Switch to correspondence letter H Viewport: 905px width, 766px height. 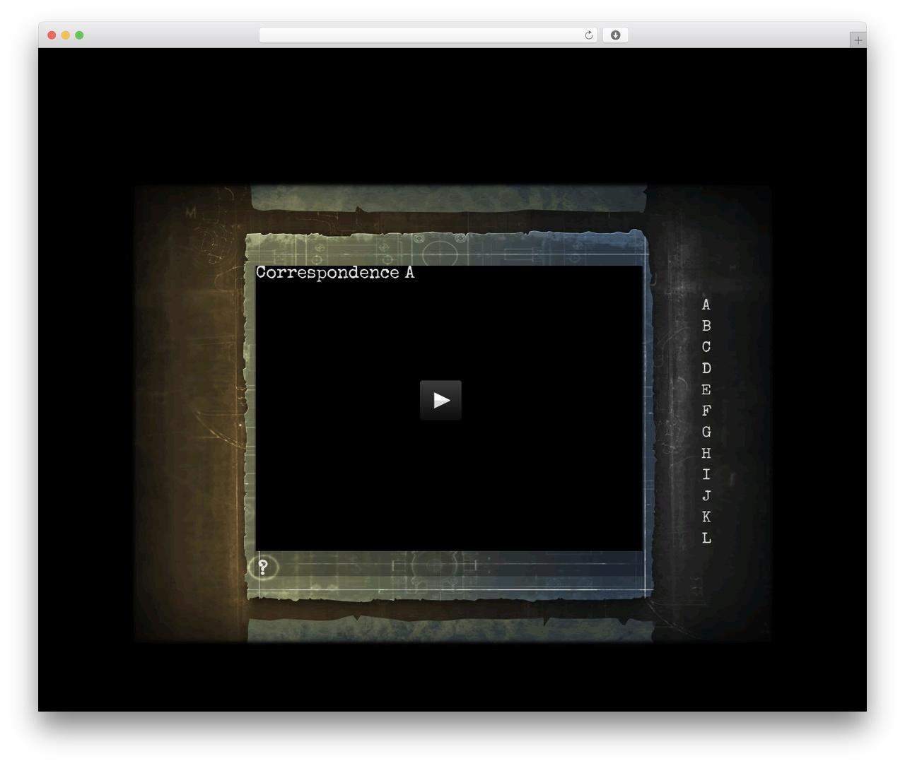pyautogui.click(x=706, y=453)
